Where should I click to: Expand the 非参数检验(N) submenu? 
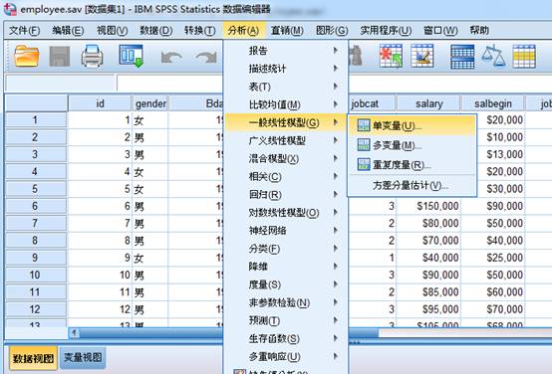click(285, 302)
